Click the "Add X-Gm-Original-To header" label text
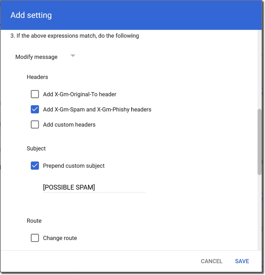The height and width of the screenshot is (275, 265). pyautogui.click(x=79, y=94)
